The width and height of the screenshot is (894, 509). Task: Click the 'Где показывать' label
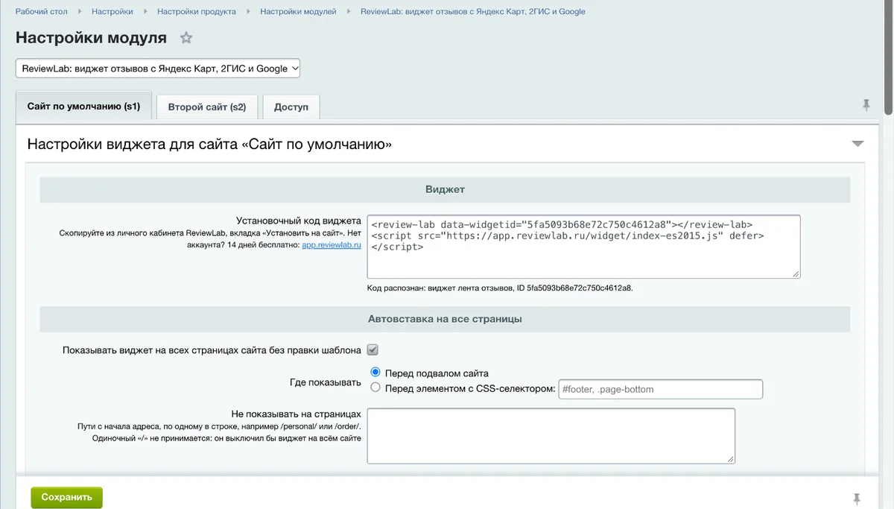pos(326,383)
